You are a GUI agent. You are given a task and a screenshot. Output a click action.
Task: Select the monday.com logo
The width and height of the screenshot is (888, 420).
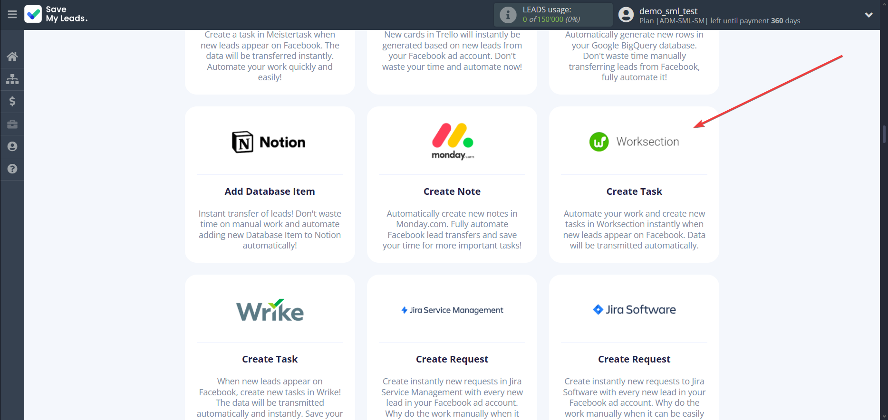(452, 142)
